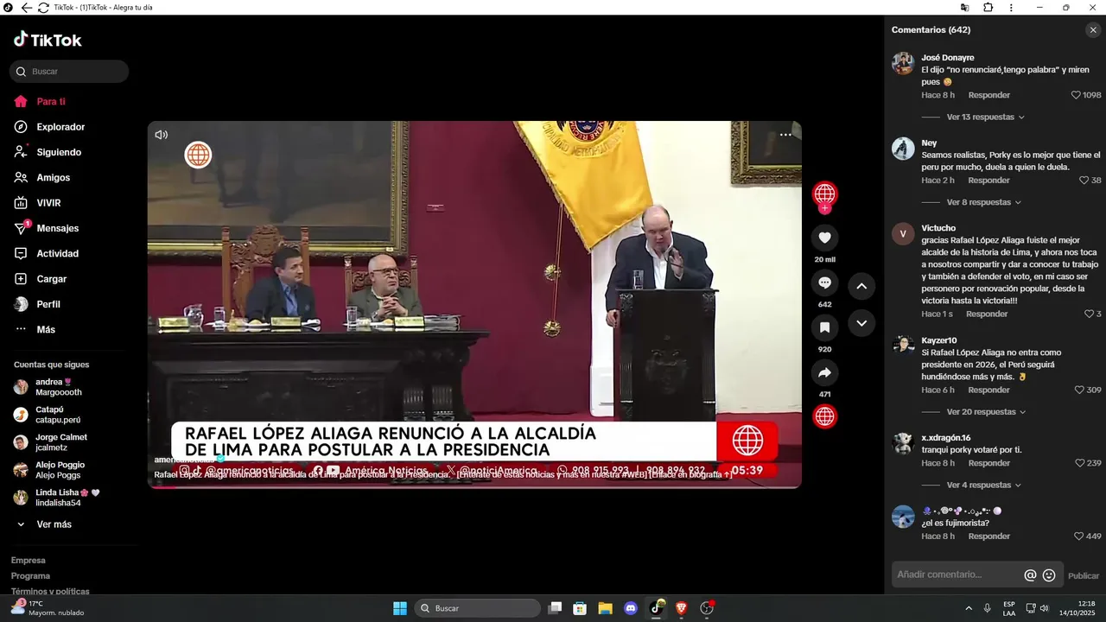This screenshot has width=1106, height=622.
Task: Open Linda Lisha followed account
Action: (56, 498)
